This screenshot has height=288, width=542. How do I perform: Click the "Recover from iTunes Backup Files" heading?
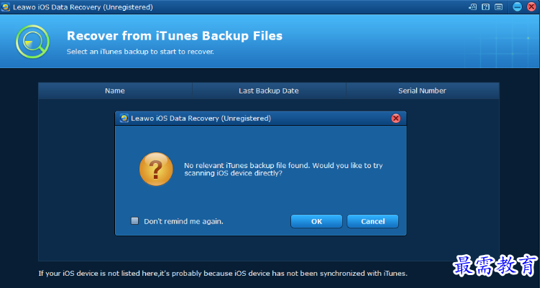click(x=175, y=36)
